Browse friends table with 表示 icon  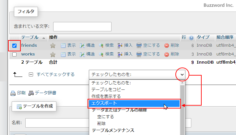pos(63,46)
